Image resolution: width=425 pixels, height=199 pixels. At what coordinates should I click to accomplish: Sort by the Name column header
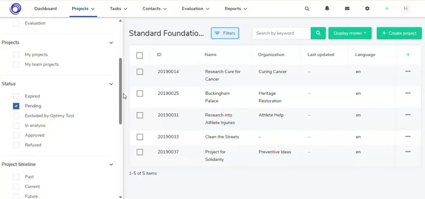click(x=210, y=55)
